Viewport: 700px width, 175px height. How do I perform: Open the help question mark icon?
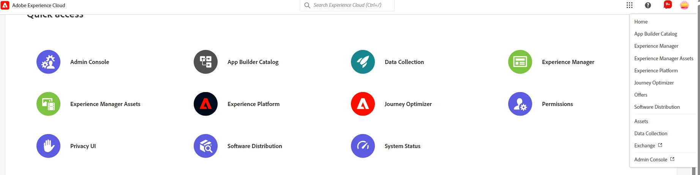pyautogui.click(x=648, y=5)
